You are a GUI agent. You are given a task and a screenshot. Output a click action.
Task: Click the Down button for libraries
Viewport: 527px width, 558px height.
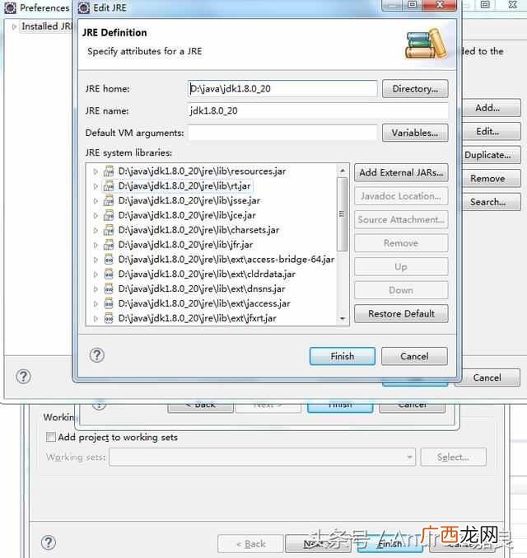pos(401,290)
